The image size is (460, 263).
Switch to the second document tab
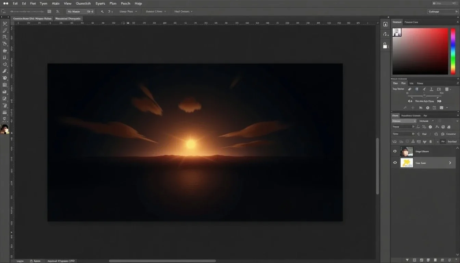[x=68, y=18]
